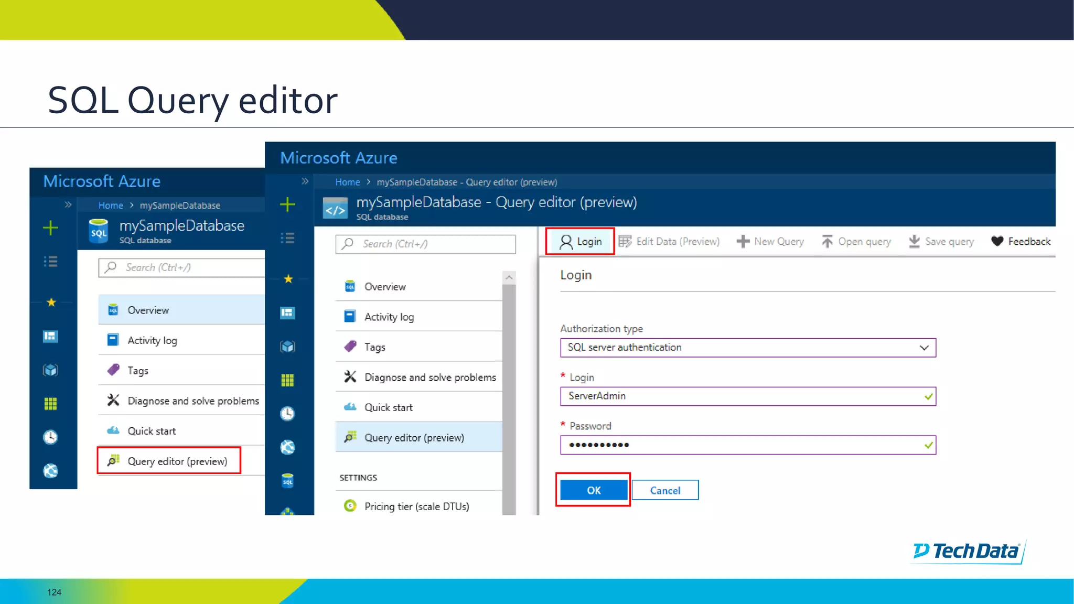1074x604 pixels.
Task: Open Resource groups cube icon in right sidebar
Action: pyautogui.click(x=287, y=347)
